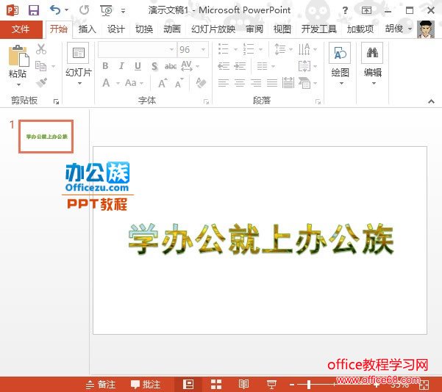
Task: Open Customize Quick Access Toolbar dropdown
Action: click(123, 11)
